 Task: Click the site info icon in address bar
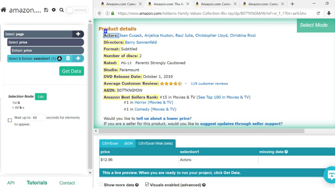click(107, 13)
